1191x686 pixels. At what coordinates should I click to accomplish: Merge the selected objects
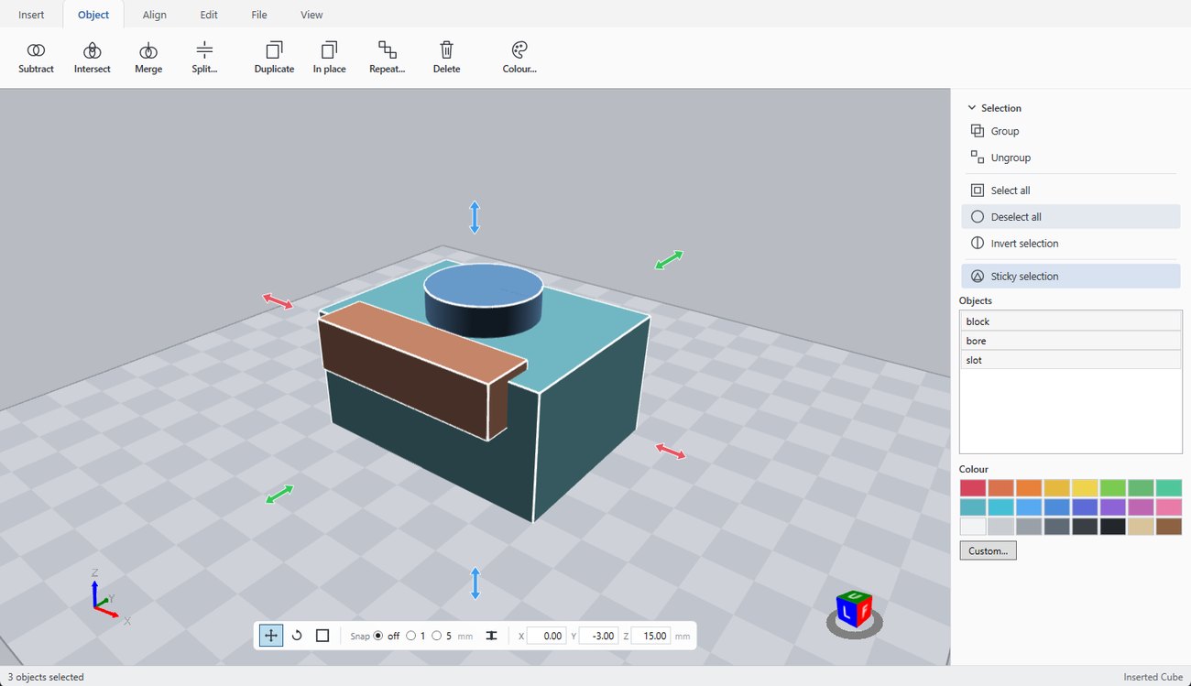tap(148, 58)
